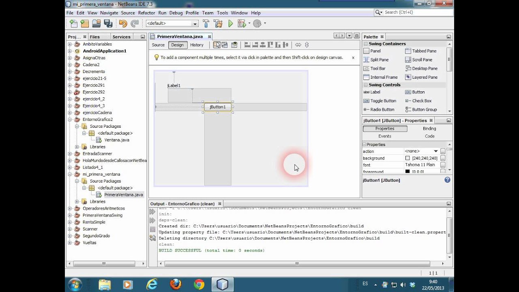The width and height of the screenshot is (519, 292).
Task: Open font property editor ellipsis button
Action: (x=443, y=165)
